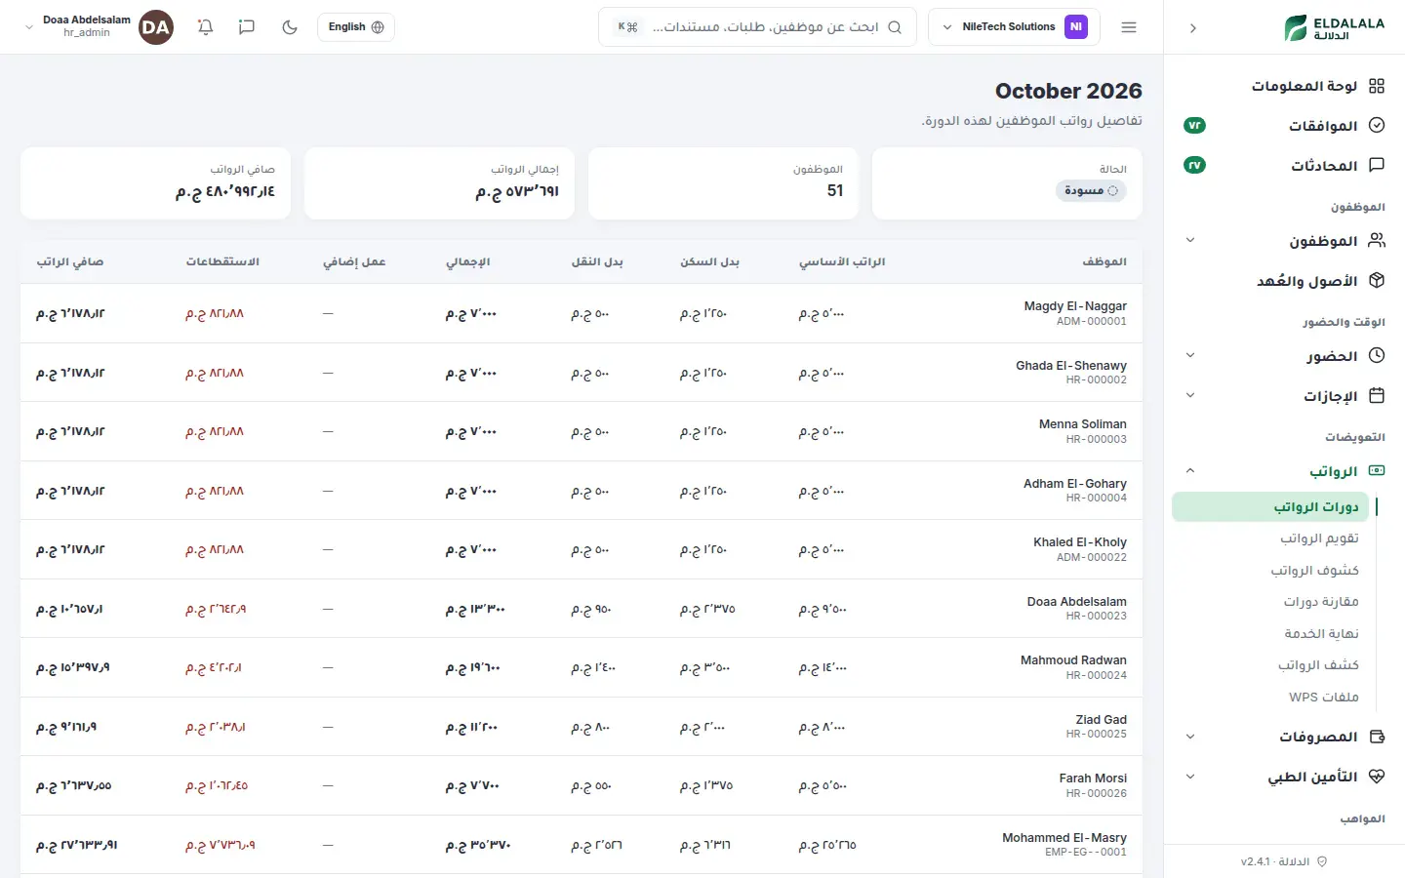Select دورات الرواتب in sidebar
Image resolution: width=1405 pixels, height=878 pixels.
(1271, 506)
